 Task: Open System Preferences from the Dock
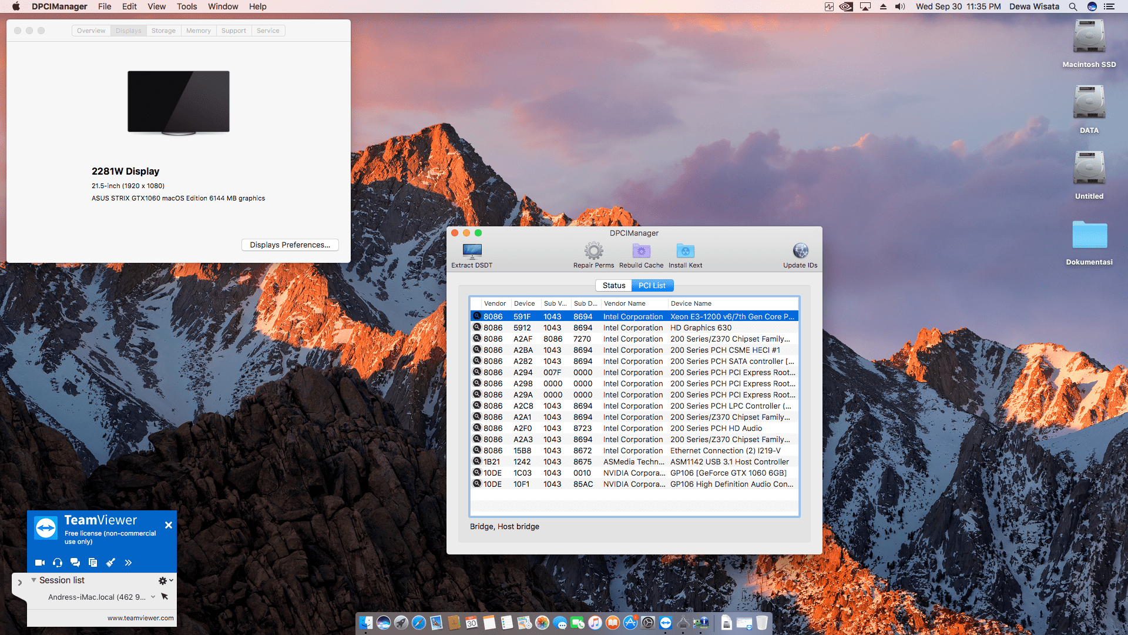648,622
